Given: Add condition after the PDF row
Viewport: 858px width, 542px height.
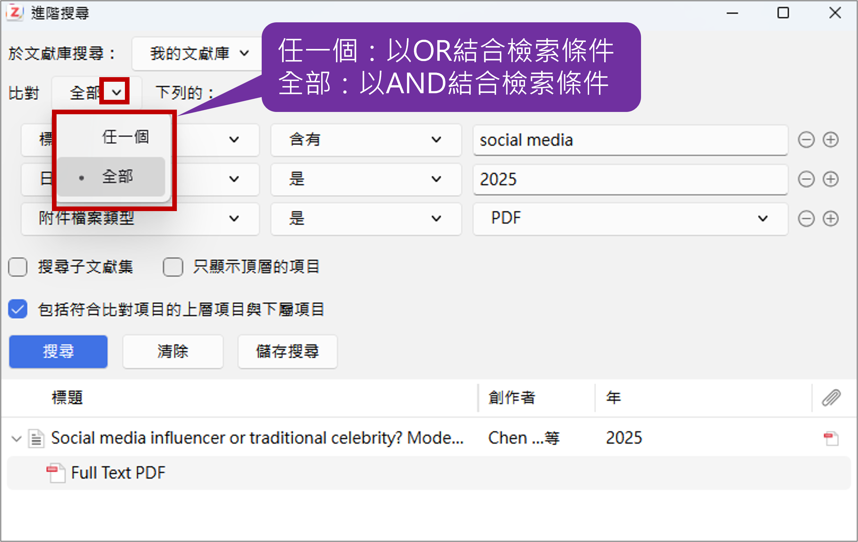Looking at the screenshot, I should tap(831, 219).
